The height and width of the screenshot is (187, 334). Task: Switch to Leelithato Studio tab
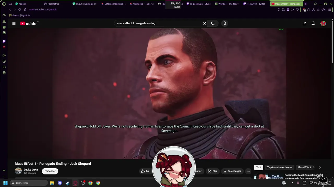click(199, 4)
